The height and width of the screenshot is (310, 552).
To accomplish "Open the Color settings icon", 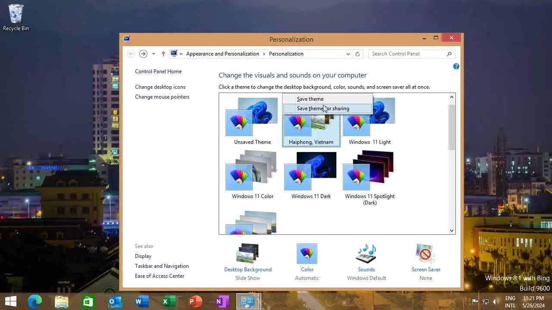I will (x=307, y=254).
